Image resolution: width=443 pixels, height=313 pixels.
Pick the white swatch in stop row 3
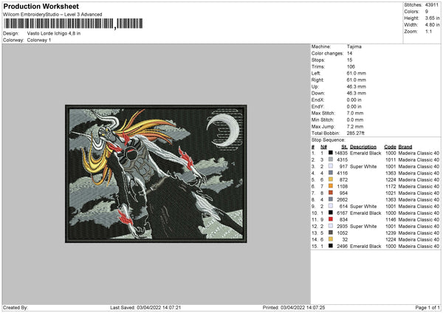(x=331, y=166)
